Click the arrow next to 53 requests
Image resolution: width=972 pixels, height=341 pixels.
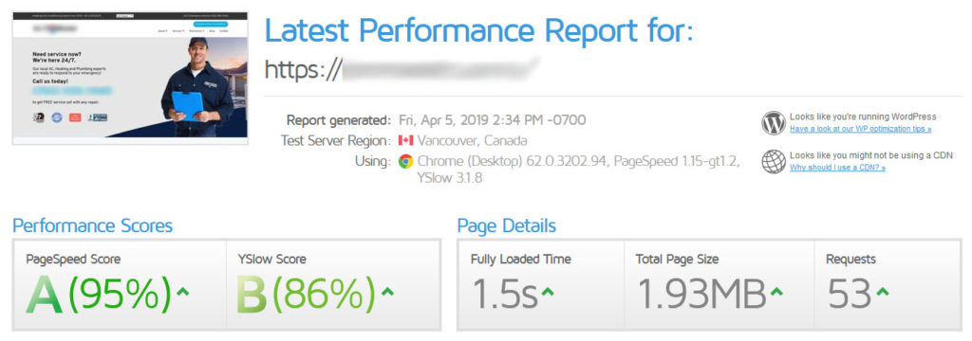pyautogui.click(x=883, y=291)
